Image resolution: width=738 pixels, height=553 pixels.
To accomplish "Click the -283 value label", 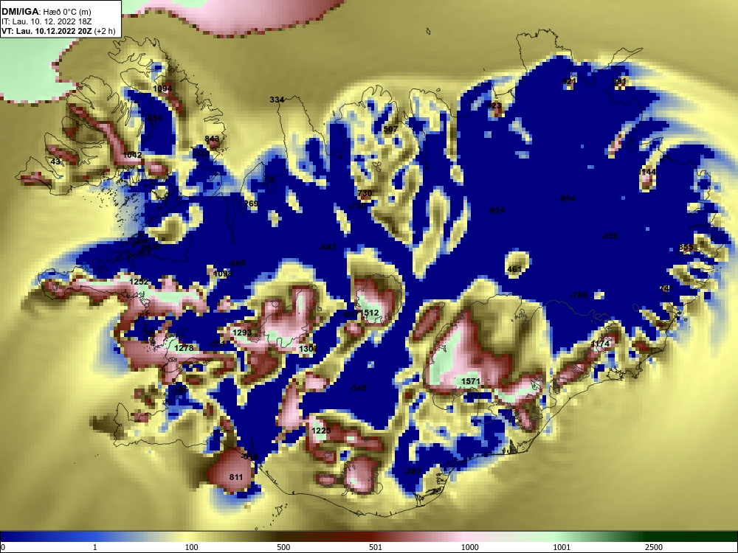I will tap(413, 471).
